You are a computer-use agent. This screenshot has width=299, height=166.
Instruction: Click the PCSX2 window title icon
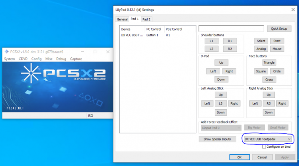click(6, 51)
